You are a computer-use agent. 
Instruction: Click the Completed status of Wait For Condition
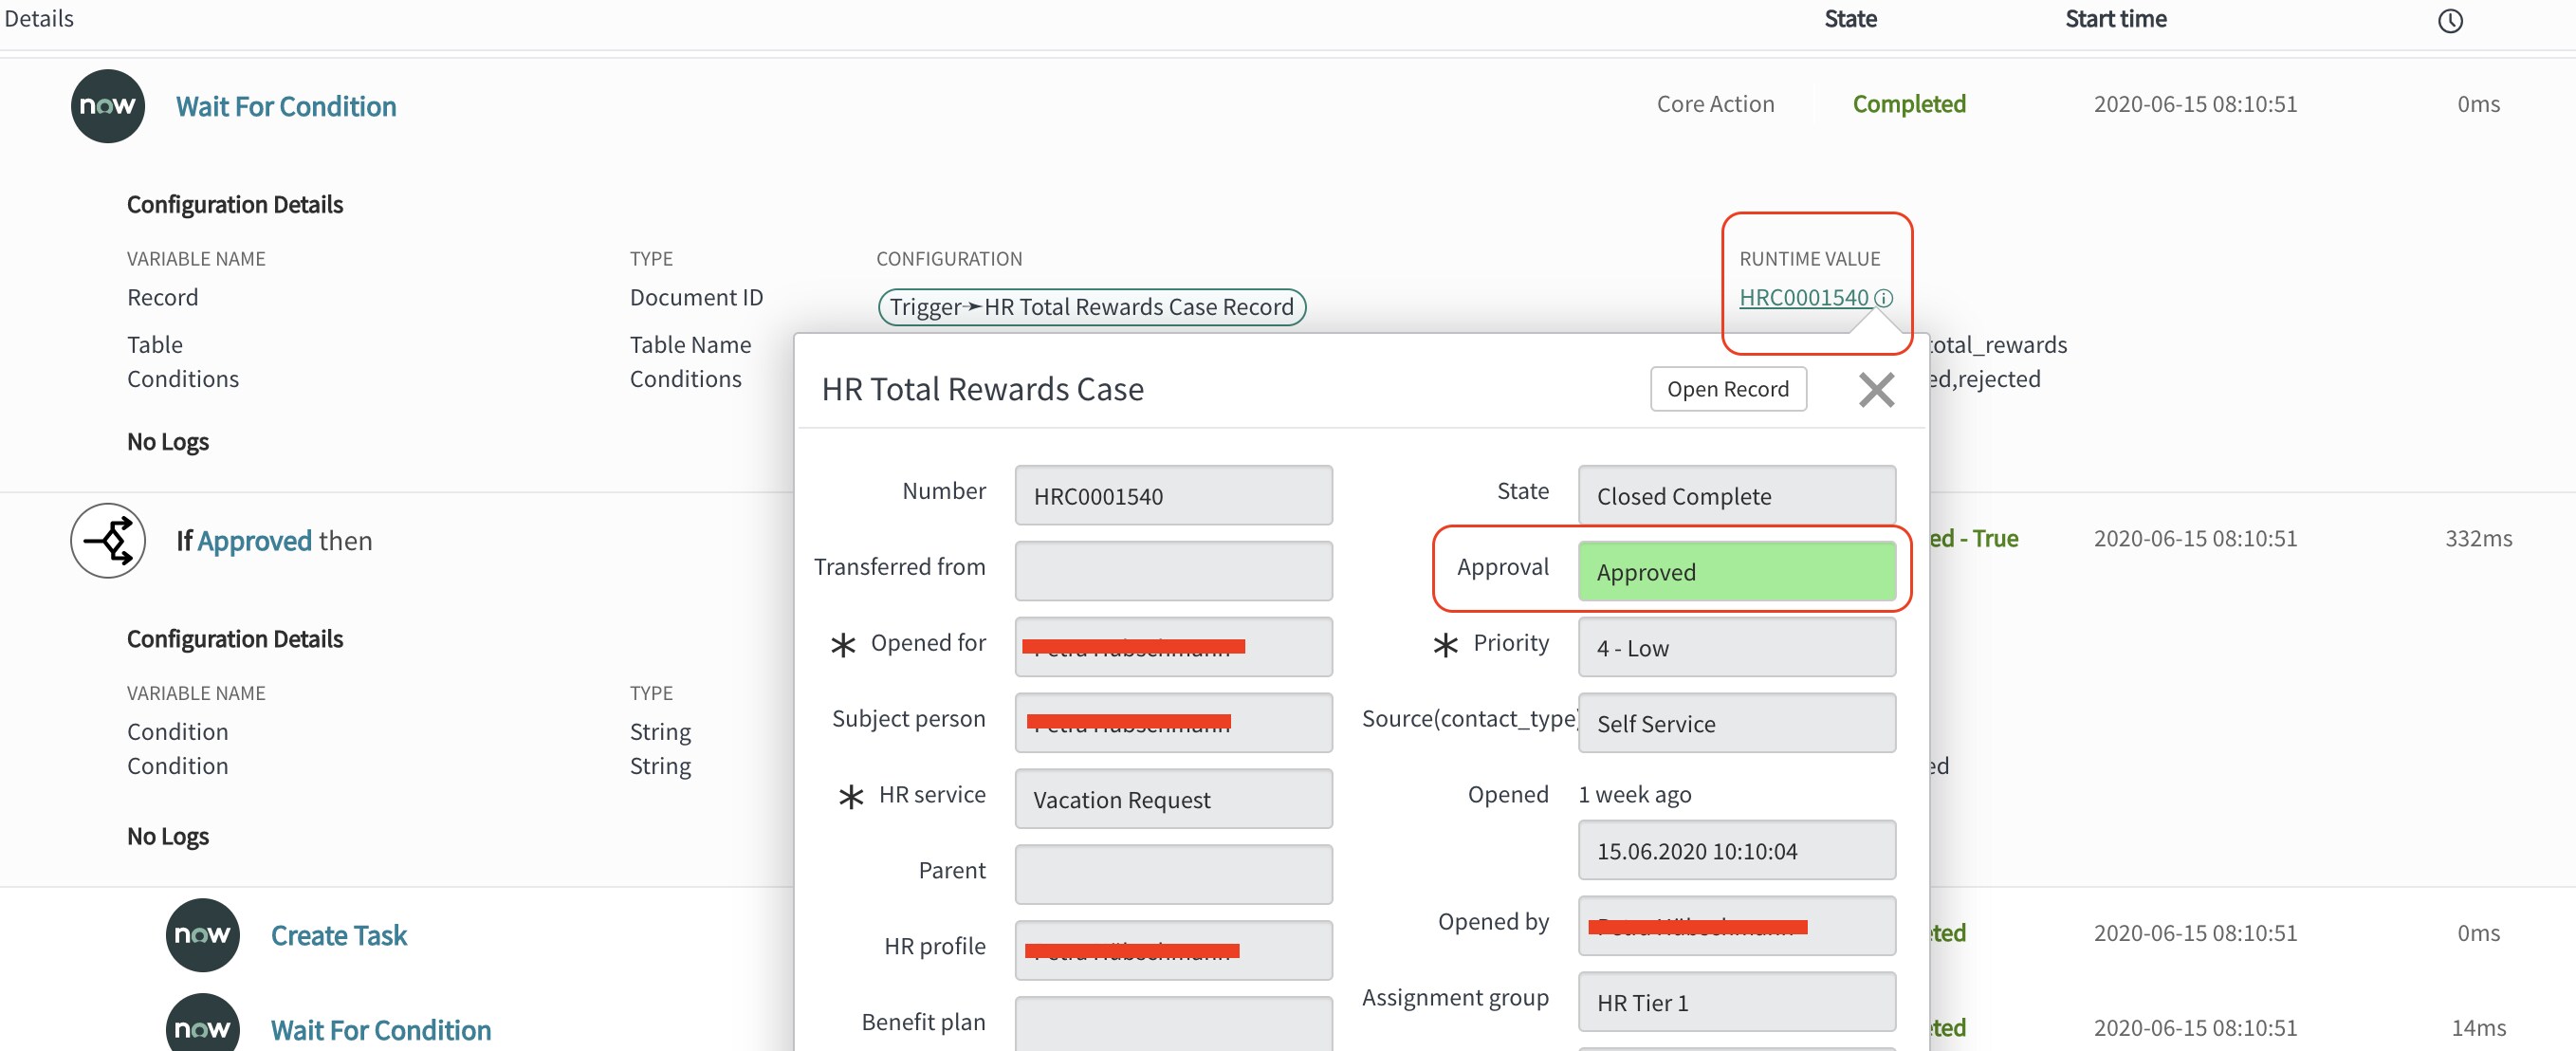1909,104
